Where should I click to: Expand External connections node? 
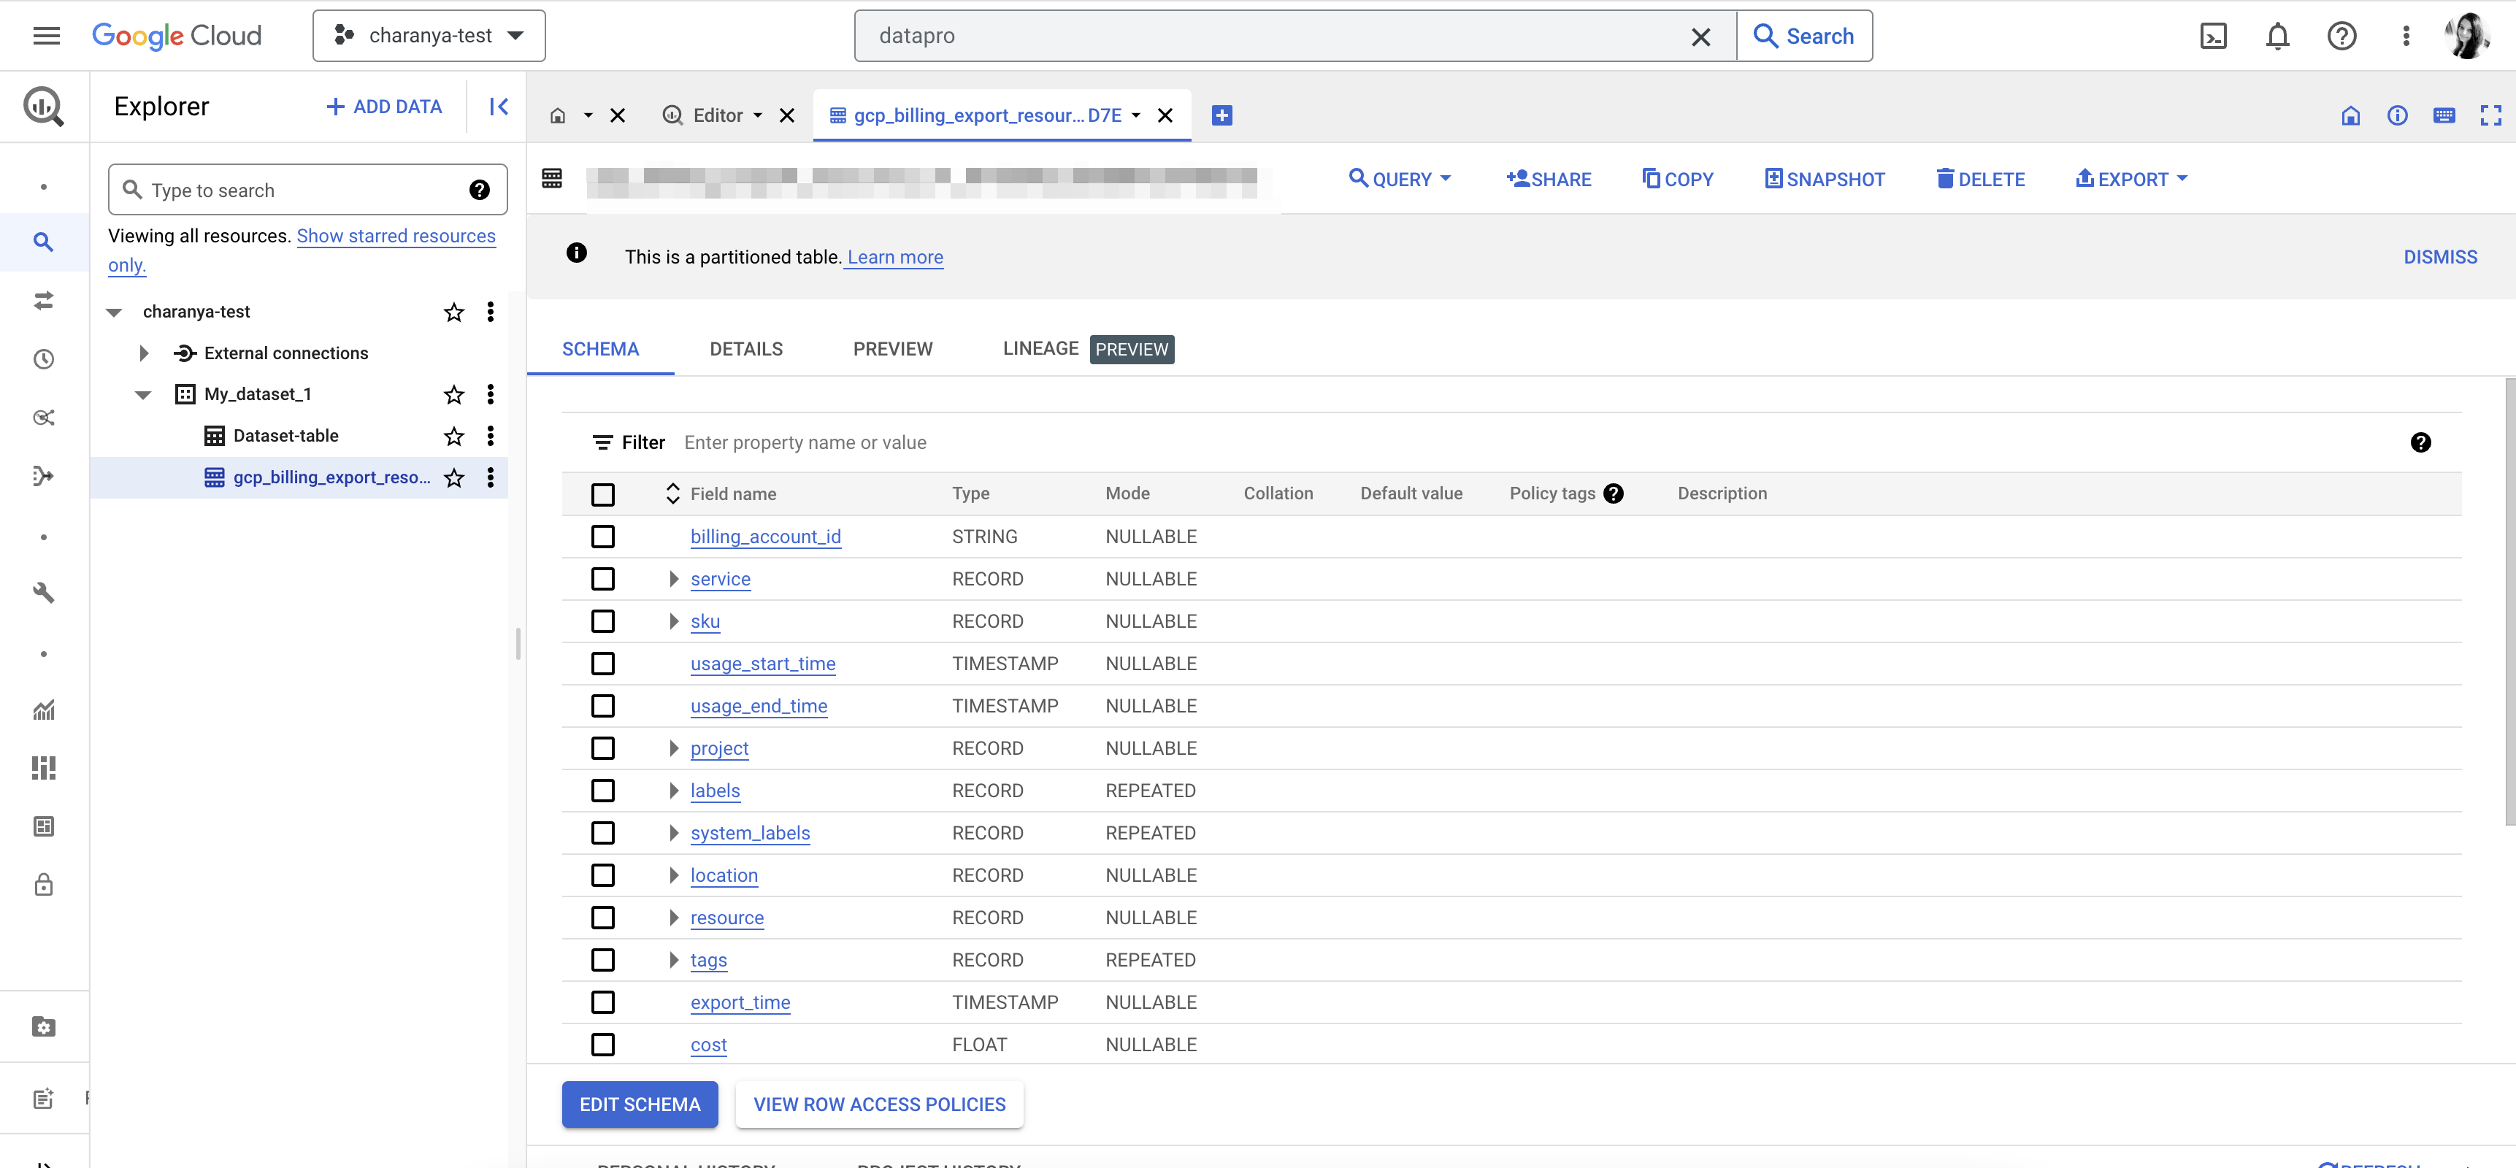[144, 353]
